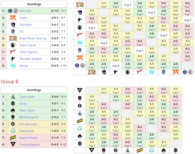
Task: Click the BOOM Esports team link
Action: pos(29,117)
